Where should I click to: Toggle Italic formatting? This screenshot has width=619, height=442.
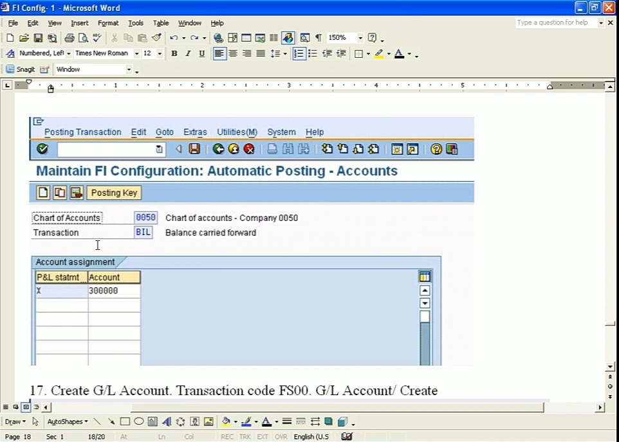point(188,53)
